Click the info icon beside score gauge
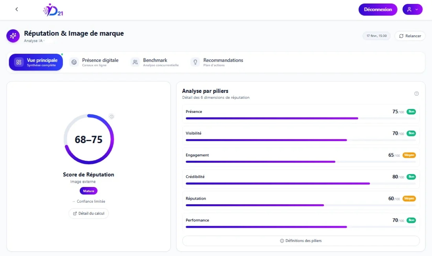This screenshot has height=256, width=432. tap(111, 116)
